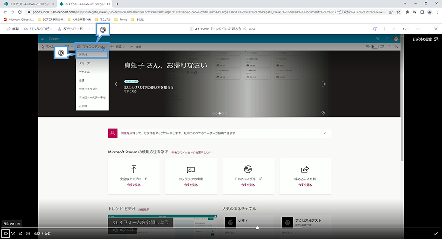The image size is (442, 239).
Task: Go to the next file in the viewer
Action: [418, 29]
